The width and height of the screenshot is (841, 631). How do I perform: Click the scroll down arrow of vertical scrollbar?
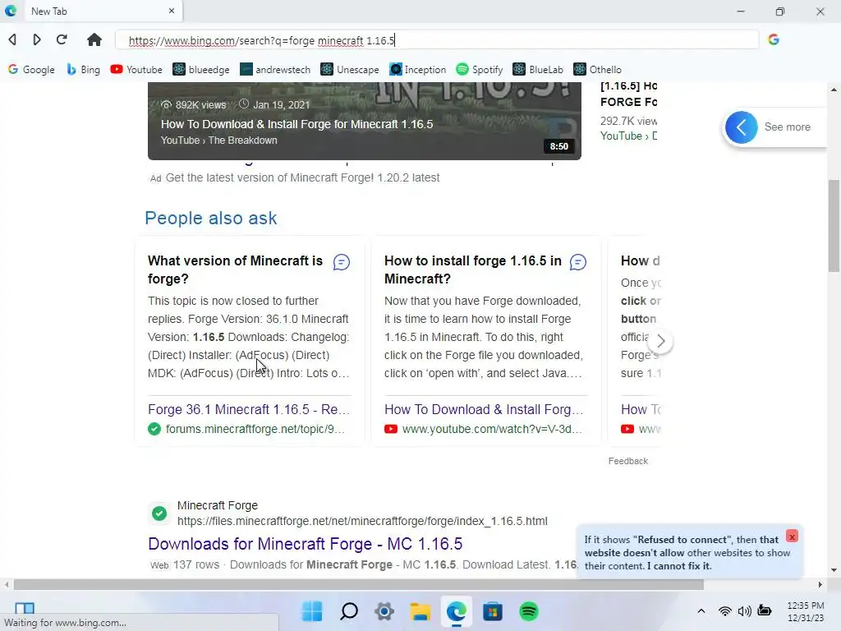click(x=834, y=570)
